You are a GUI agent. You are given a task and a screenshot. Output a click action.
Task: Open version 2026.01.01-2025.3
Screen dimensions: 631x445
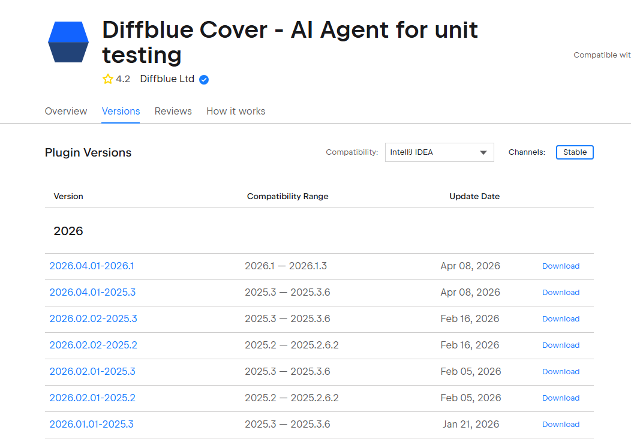91,424
